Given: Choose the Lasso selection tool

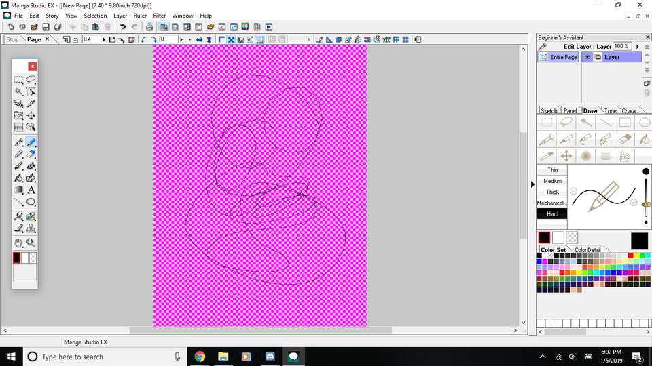Looking at the screenshot, I should 31,79.
